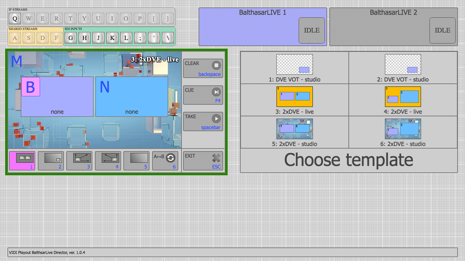Select SDI input key semicolon
This screenshot has height=261, width=465.
click(140, 38)
